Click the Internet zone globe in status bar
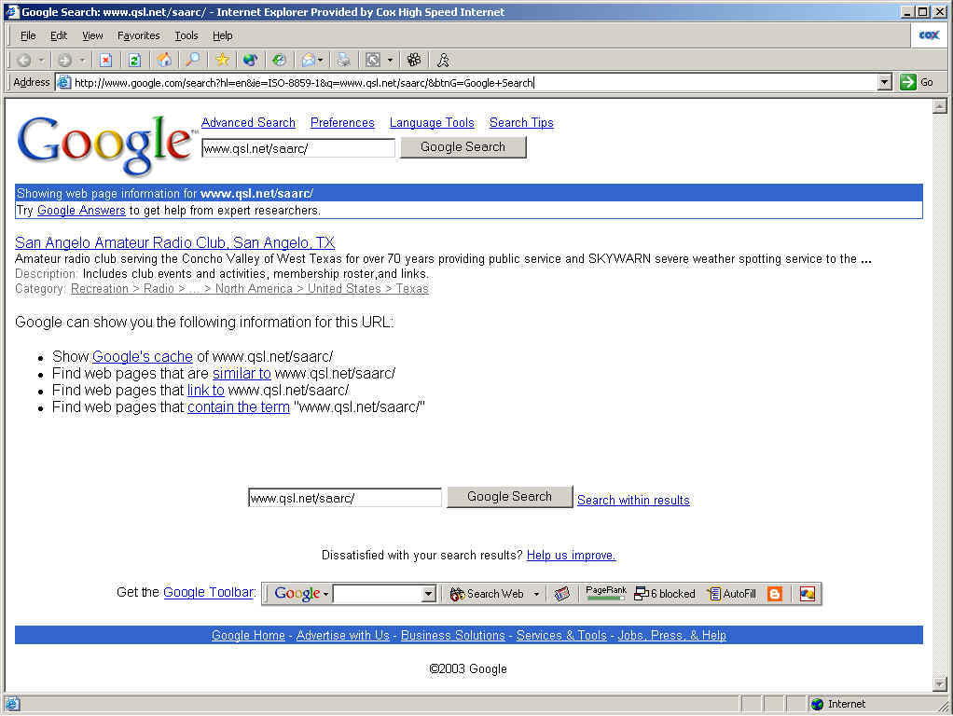The width and height of the screenshot is (953, 716). [818, 704]
